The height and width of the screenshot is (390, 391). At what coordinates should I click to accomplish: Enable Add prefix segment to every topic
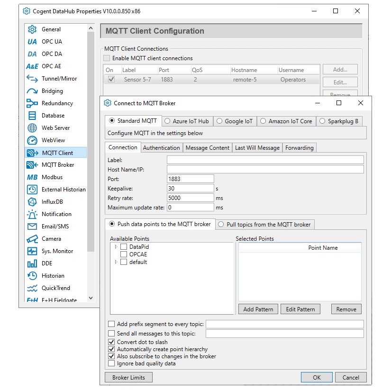[x=111, y=324]
